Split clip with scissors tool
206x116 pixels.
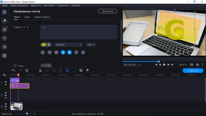pos(40,71)
